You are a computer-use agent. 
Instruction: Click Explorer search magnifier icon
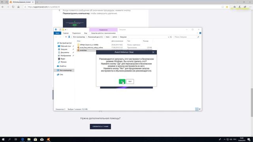tap(198, 37)
